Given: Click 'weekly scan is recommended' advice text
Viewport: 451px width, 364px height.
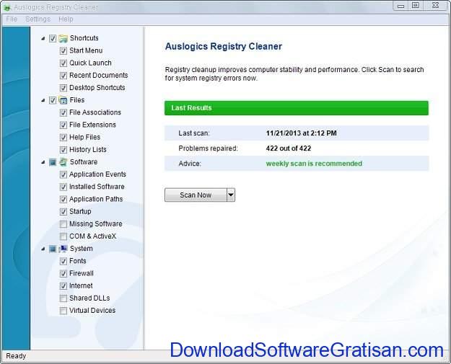Looking at the screenshot, I should click(x=314, y=164).
